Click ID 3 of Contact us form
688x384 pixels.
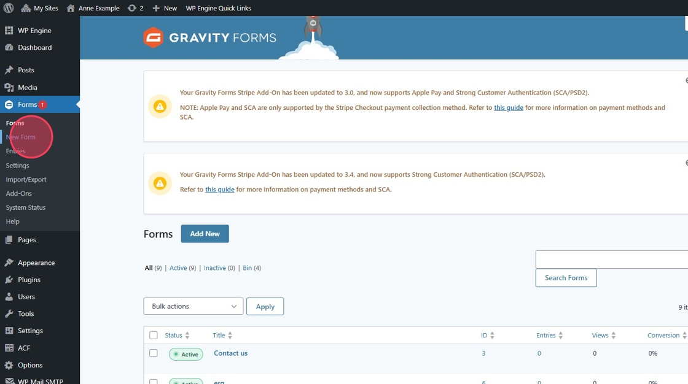[483, 353]
